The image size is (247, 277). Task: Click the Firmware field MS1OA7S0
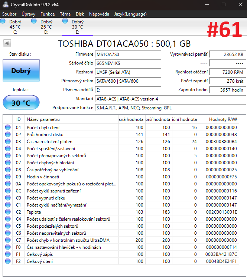tap(128, 55)
